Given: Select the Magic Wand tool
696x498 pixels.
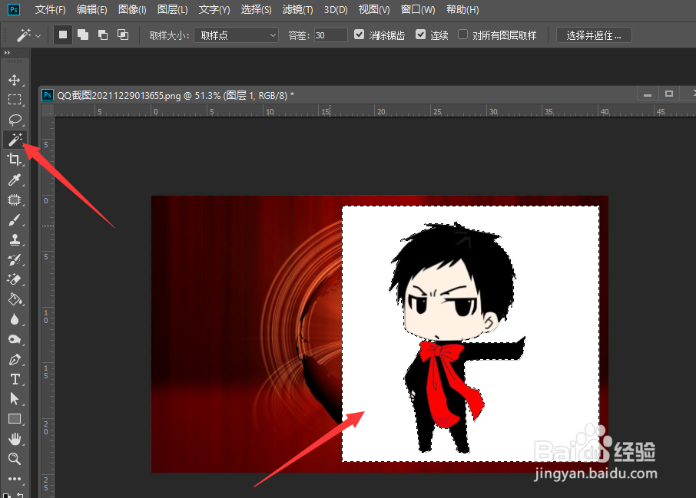Looking at the screenshot, I should pyautogui.click(x=15, y=140).
